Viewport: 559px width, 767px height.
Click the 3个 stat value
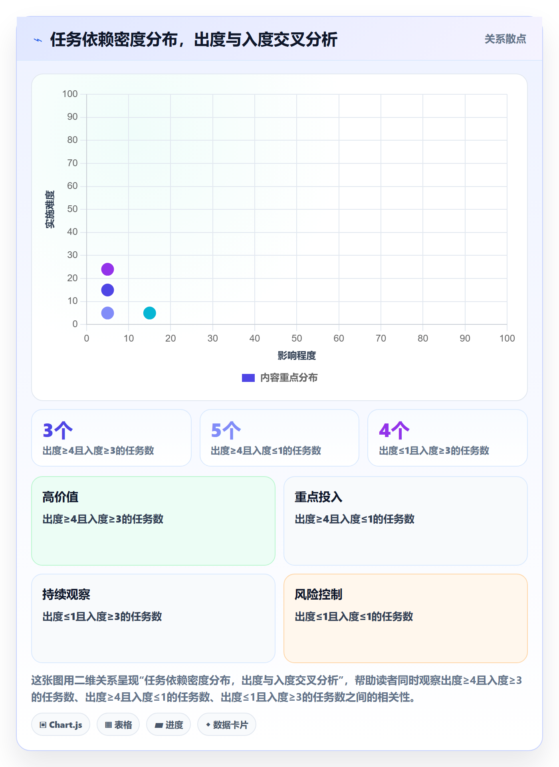pos(58,431)
